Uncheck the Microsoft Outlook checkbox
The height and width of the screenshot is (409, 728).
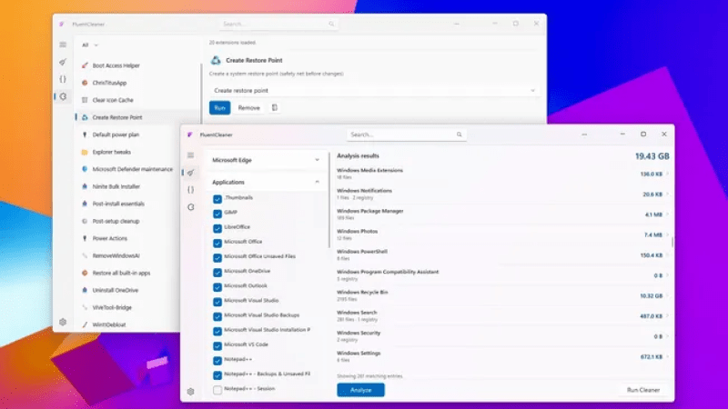tap(217, 287)
